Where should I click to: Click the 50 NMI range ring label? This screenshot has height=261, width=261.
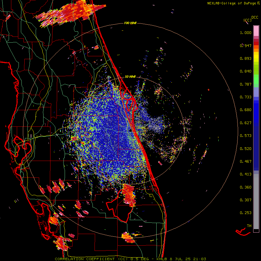tap(130, 77)
